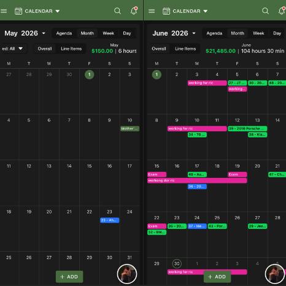Select Overall toggle in June panel
Screen dimensions: 286x286
tap(159, 48)
